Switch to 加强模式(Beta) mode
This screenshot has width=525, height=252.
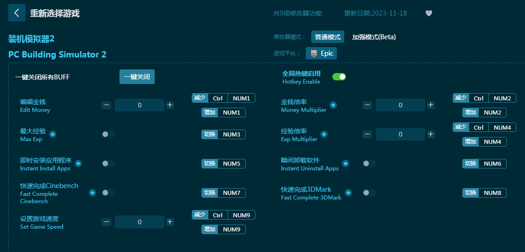[374, 37]
